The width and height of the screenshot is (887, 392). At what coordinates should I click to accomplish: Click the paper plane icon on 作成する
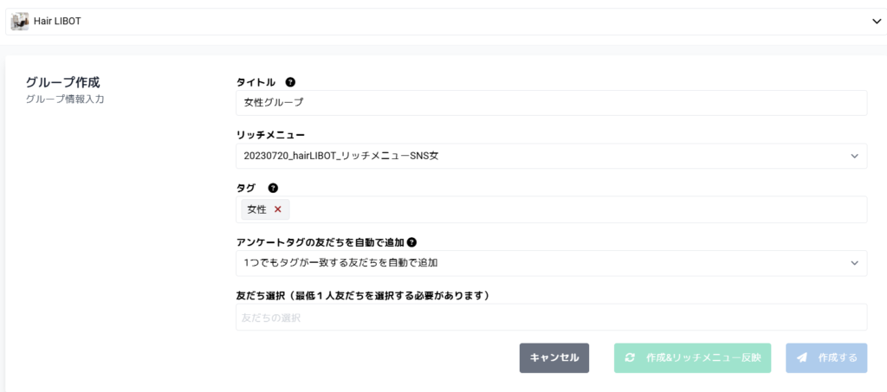pos(802,357)
